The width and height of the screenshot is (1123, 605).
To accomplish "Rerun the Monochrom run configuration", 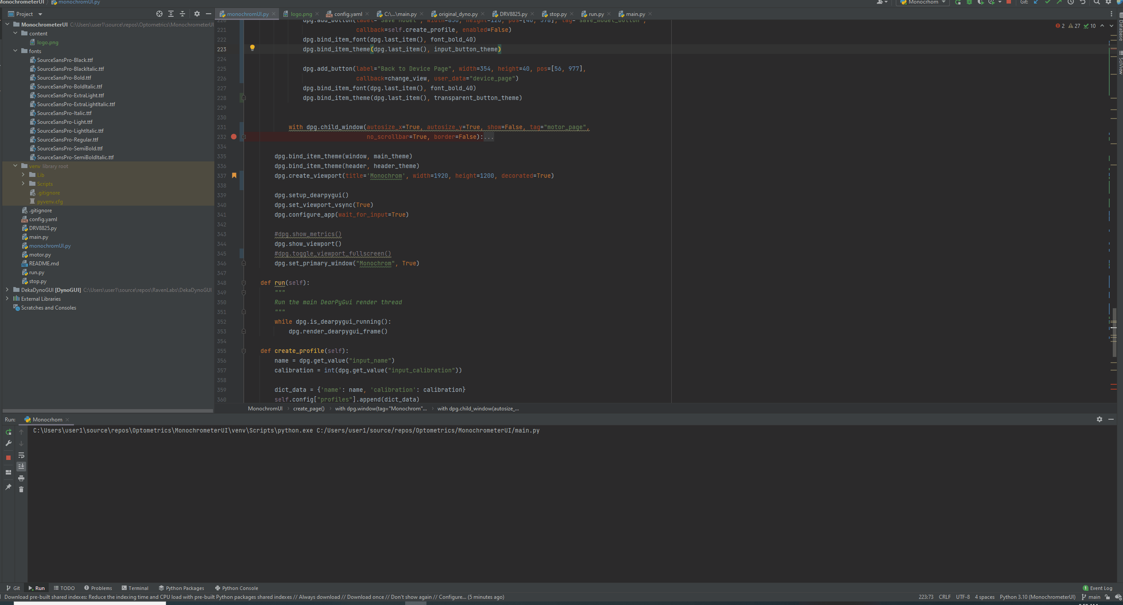I will click(x=8, y=432).
